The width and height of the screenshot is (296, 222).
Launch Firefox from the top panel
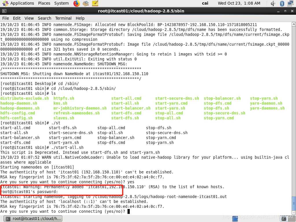(x=76, y=3)
